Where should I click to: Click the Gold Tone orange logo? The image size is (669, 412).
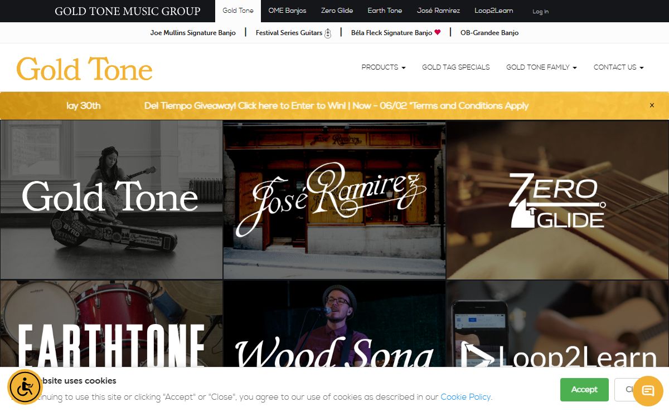click(x=84, y=69)
